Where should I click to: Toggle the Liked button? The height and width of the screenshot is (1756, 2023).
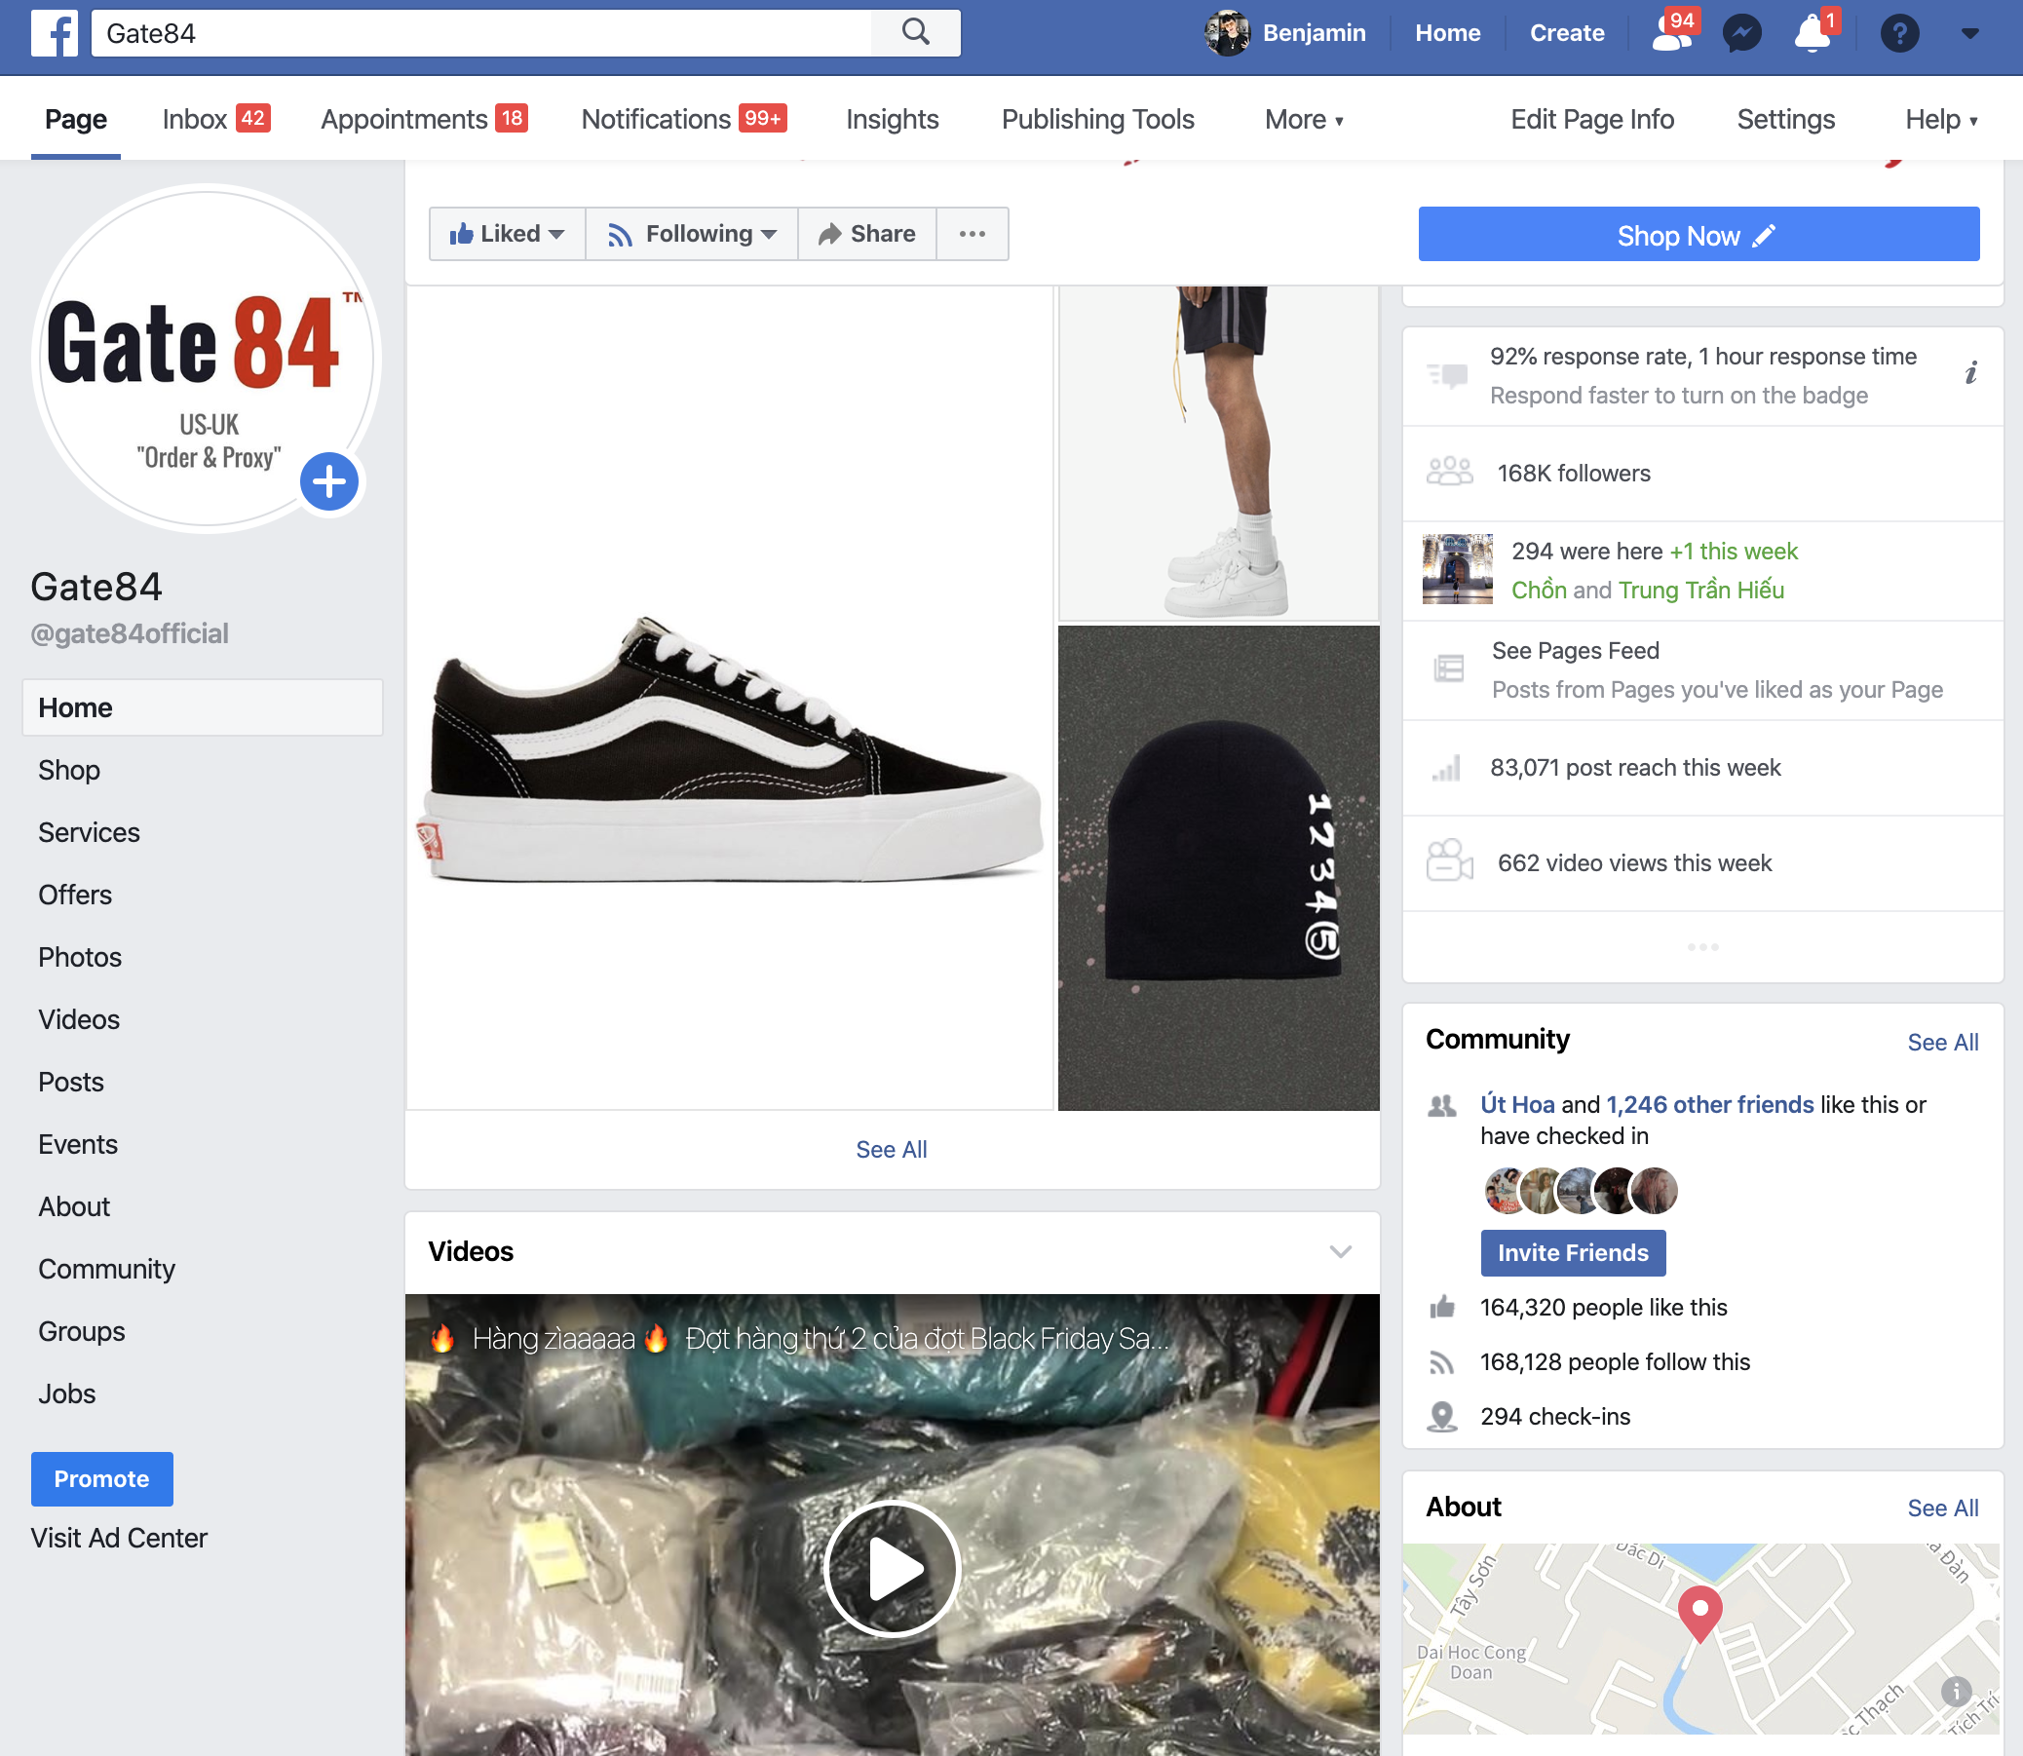[508, 234]
